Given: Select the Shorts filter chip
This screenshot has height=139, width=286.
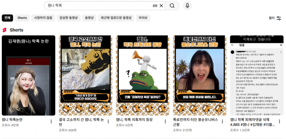Looking at the screenshot, I should pyautogui.click(x=22, y=18).
